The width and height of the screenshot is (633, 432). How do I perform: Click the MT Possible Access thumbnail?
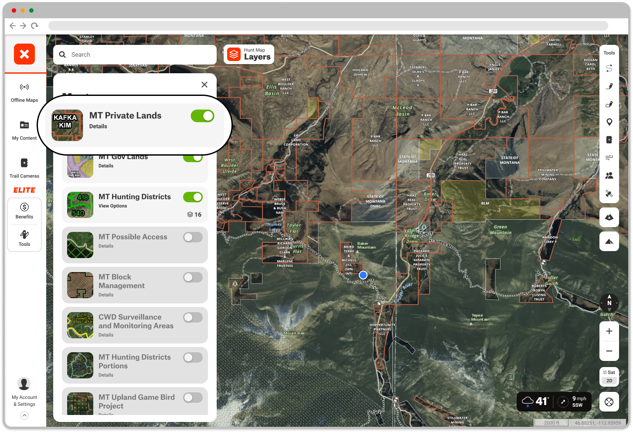point(80,245)
